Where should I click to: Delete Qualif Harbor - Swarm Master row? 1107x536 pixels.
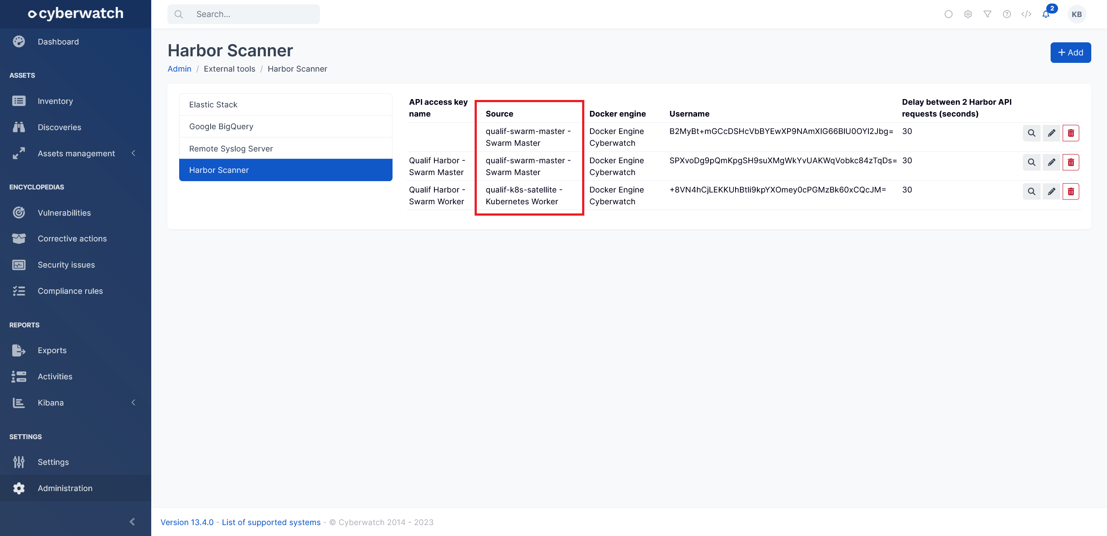pos(1071,162)
